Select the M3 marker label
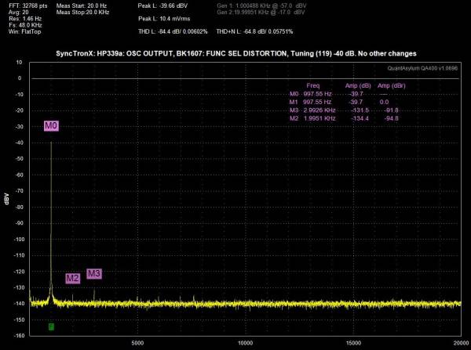471x350 pixels. click(94, 273)
